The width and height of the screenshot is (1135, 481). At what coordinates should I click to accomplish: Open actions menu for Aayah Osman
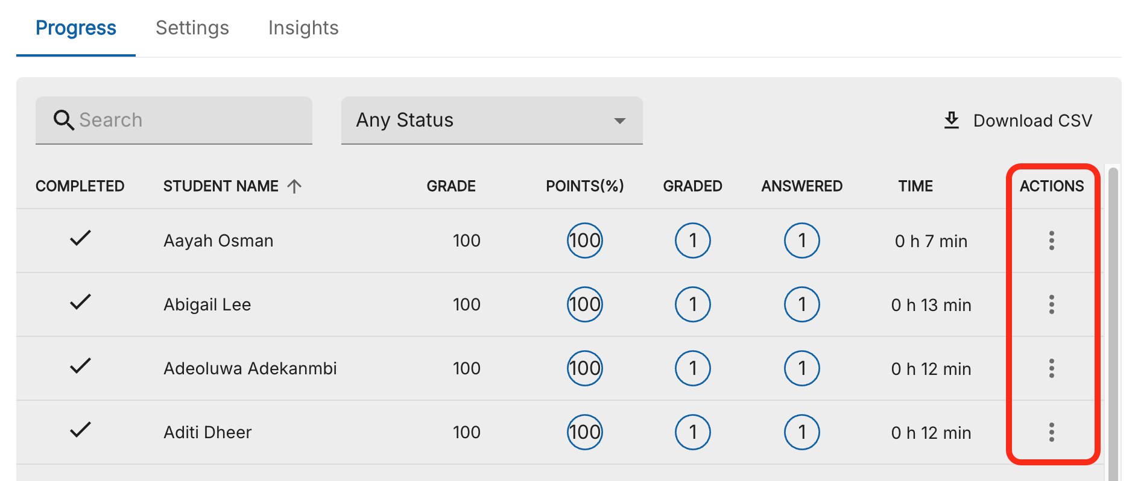pyautogui.click(x=1051, y=241)
